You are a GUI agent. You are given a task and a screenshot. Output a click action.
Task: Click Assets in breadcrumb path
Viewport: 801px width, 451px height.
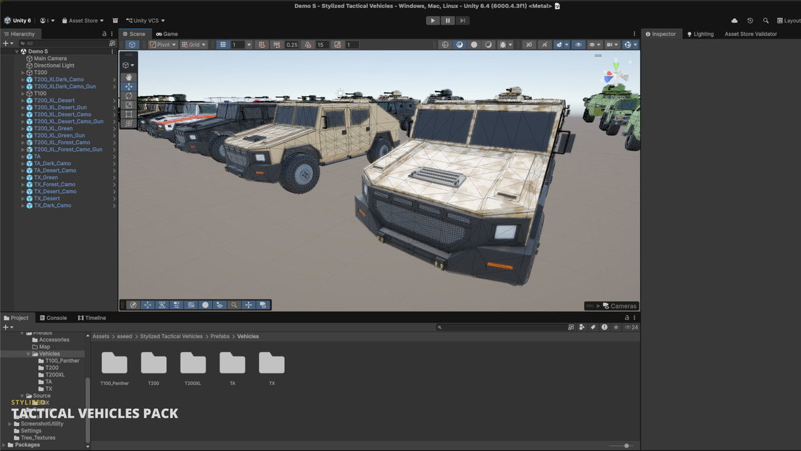(101, 337)
